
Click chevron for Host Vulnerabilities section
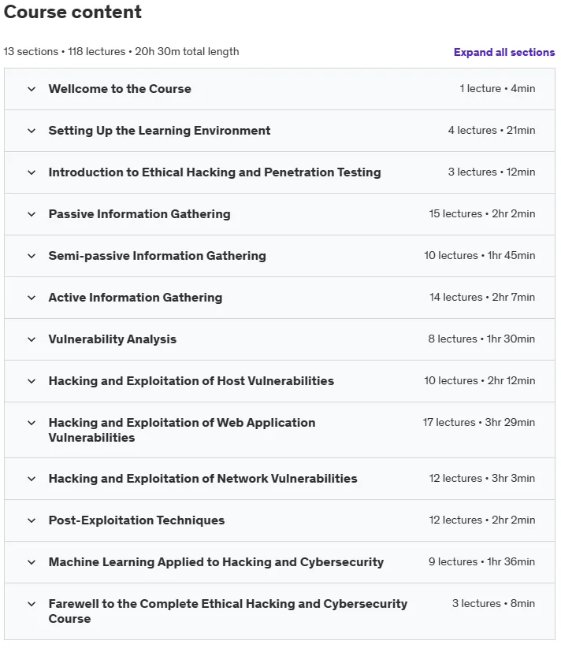(x=32, y=381)
